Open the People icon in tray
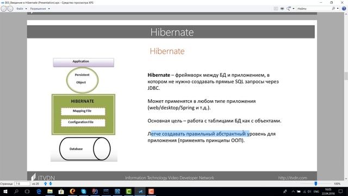The image size is (348, 196). pos(285,191)
